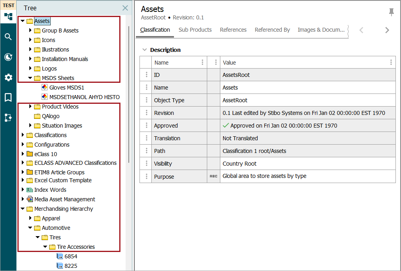The height and width of the screenshot is (271, 401).
Task: Collapse the MSDS Sheets folder
Action: tap(31, 78)
